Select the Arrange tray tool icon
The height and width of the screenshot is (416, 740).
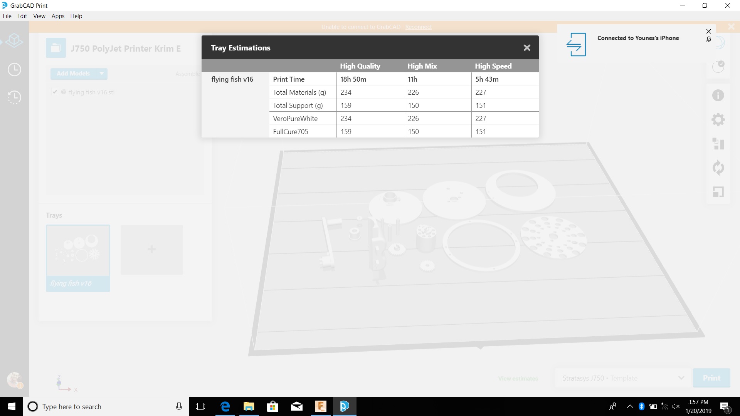click(x=718, y=144)
